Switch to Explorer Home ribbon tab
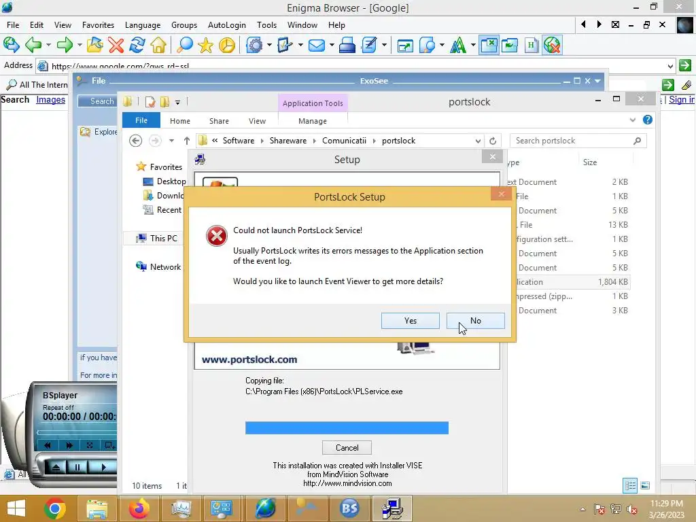Viewport: 696px width, 522px height. pos(179,121)
